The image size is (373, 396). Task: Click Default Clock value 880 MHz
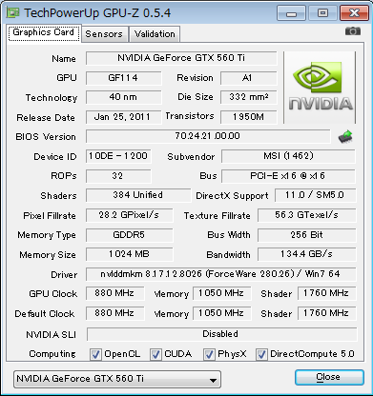(114, 313)
